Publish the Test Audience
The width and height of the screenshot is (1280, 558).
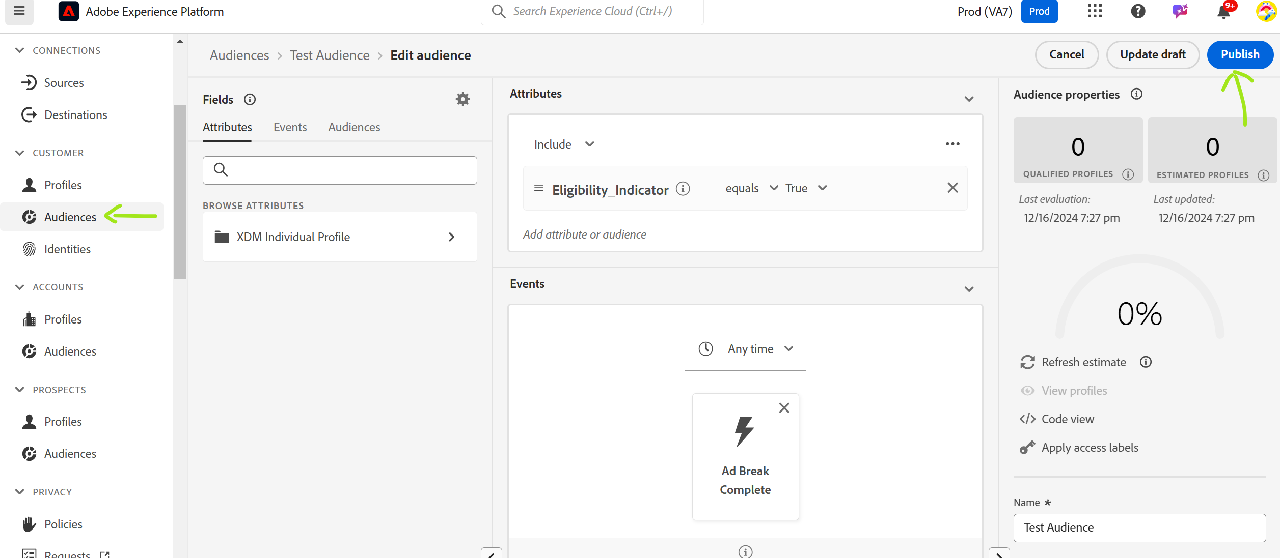(x=1240, y=54)
